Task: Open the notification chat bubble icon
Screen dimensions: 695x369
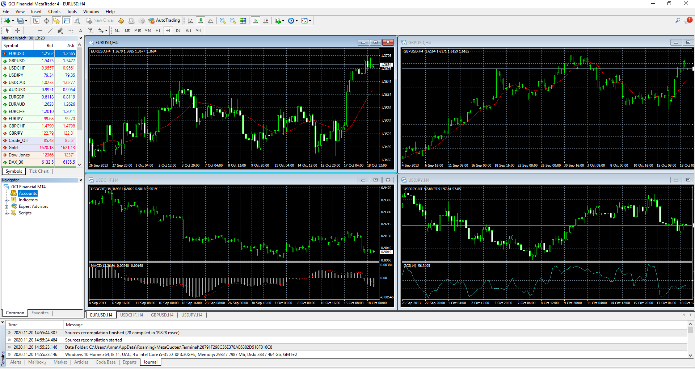Action: click(688, 21)
